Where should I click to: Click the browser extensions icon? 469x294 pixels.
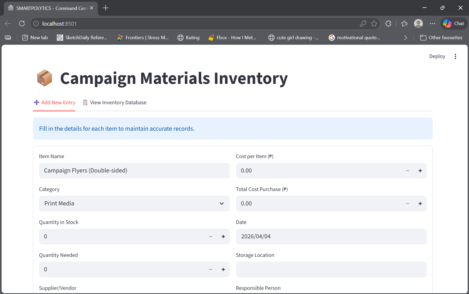pyautogui.click(x=388, y=24)
